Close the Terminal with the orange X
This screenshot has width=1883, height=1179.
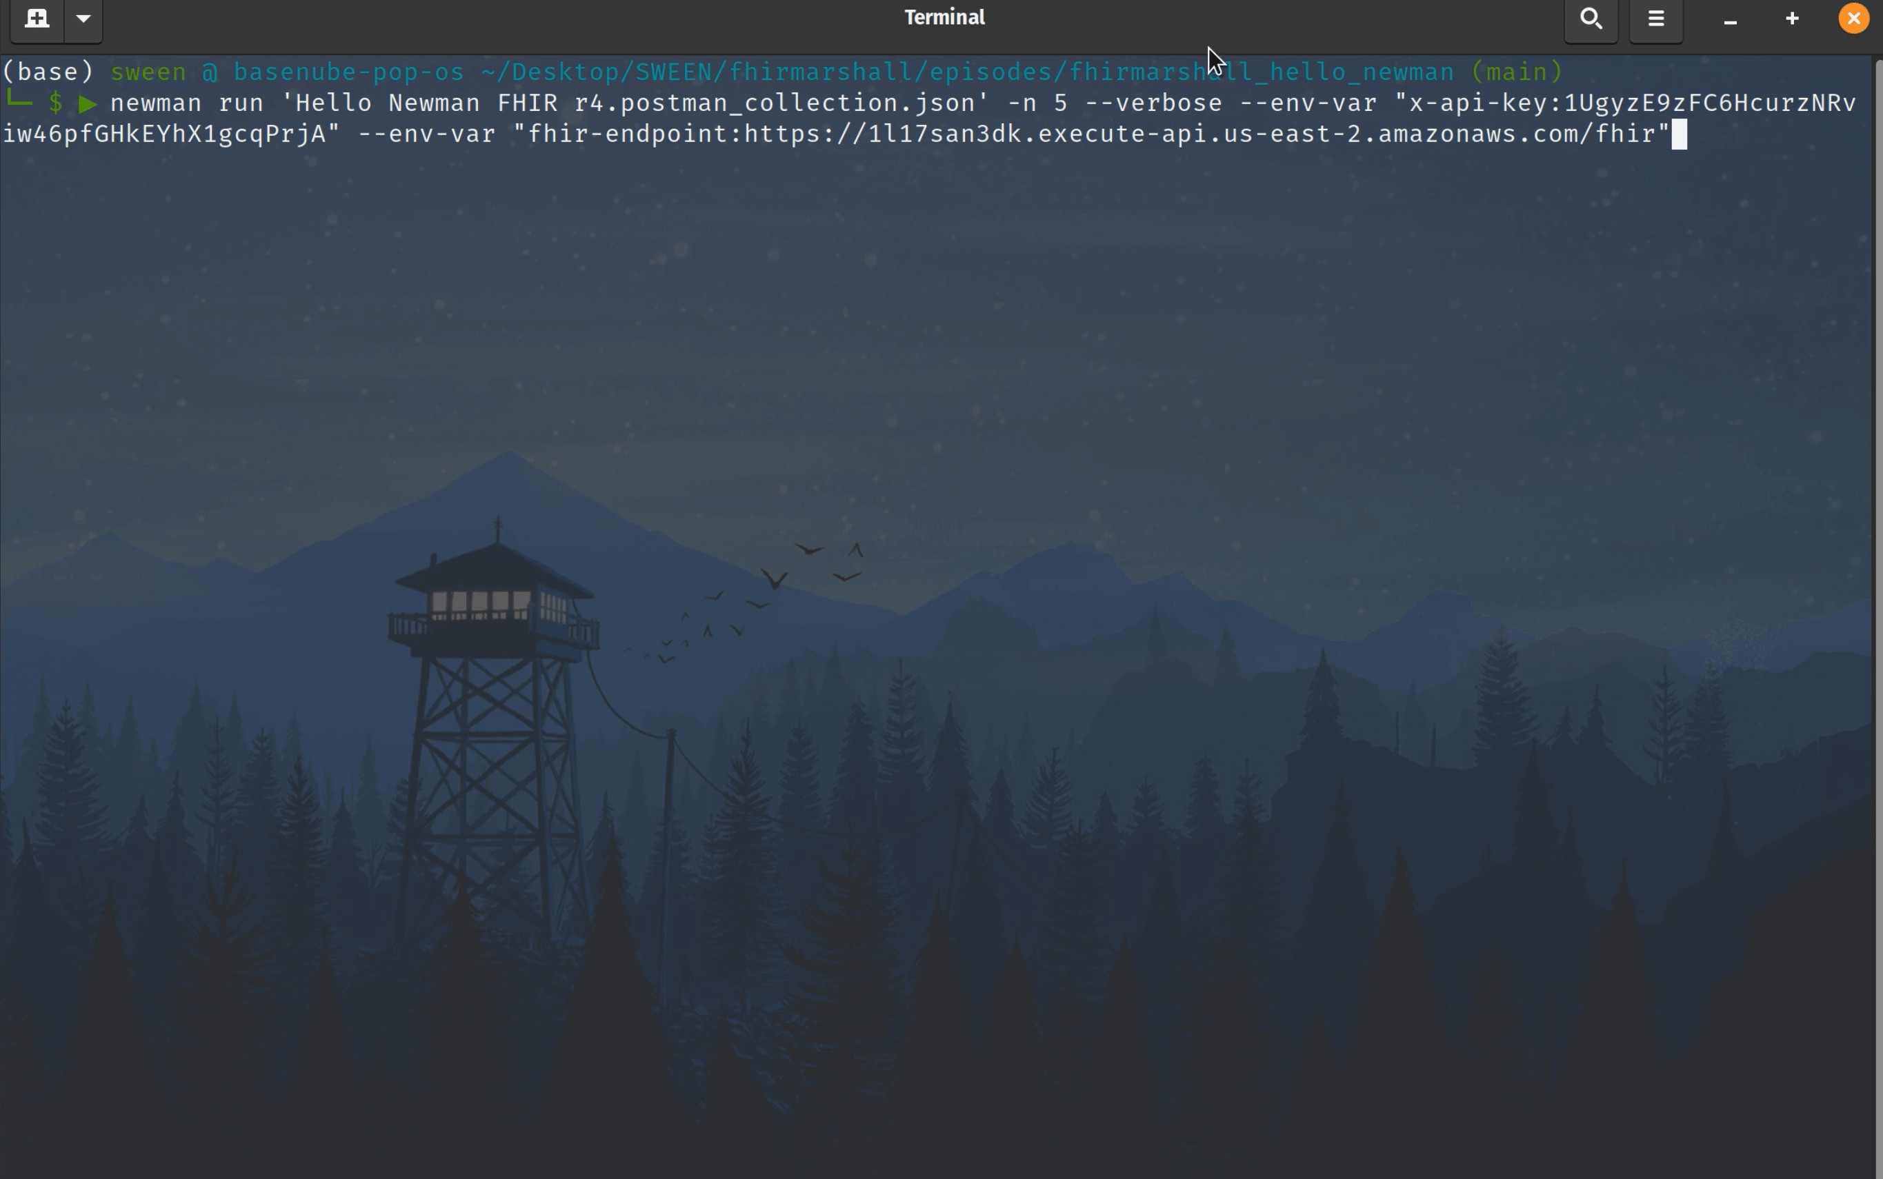1855,19
